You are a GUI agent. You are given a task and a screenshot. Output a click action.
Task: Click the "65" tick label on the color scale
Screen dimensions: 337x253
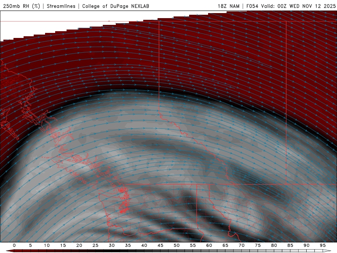click(x=225, y=245)
